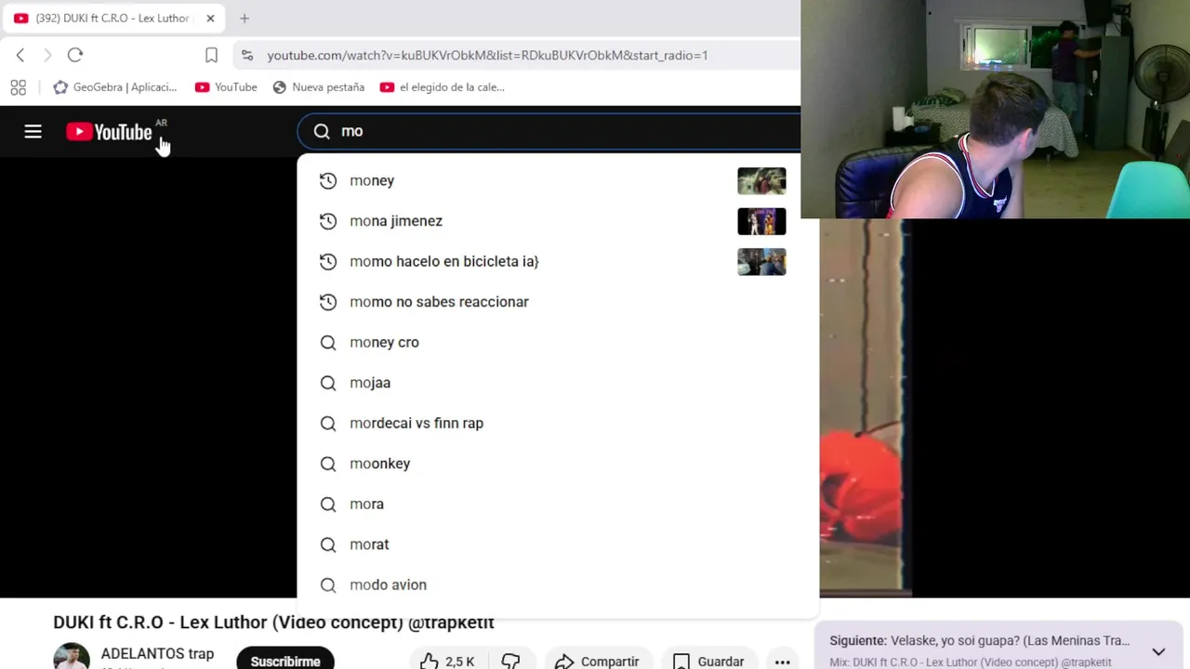The width and height of the screenshot is (1190, 669).
Task: Share the video via Compartir
Action: pyautogui.click(x=598, y=661)
